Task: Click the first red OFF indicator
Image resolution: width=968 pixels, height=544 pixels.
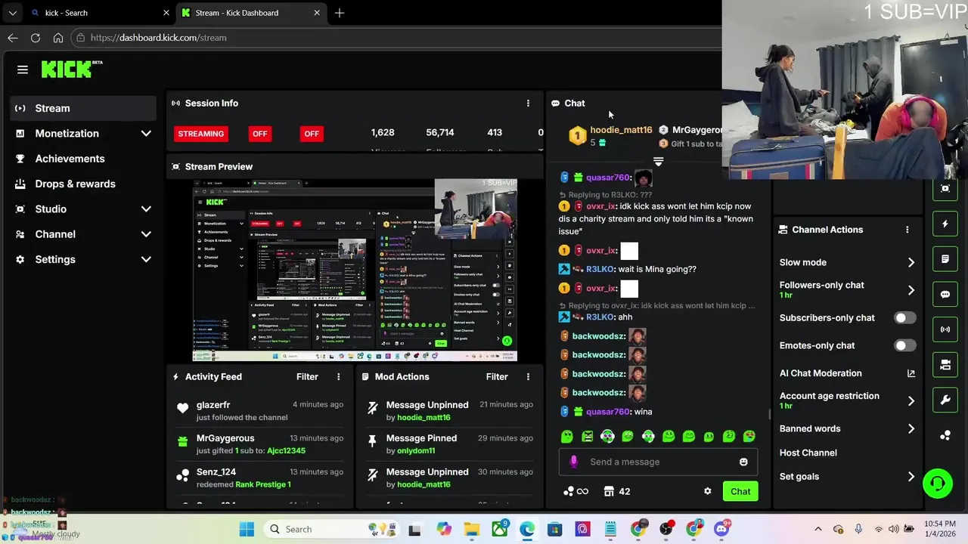Action: click(260, 134)
